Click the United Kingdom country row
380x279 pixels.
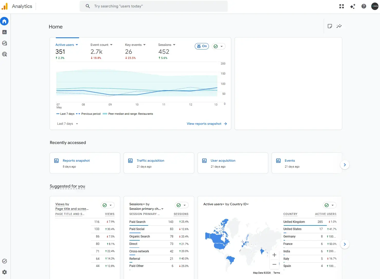310,222
